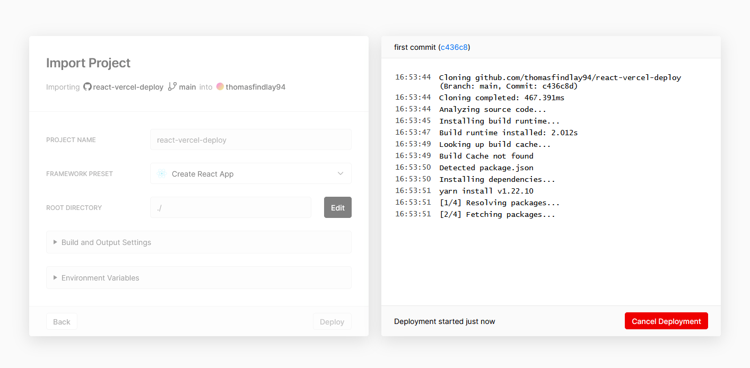The height and width of the screenshot is (368, 750).
Task: Click '[1/4] Resolving packages...' log line
Action: [x=500, y=203]
